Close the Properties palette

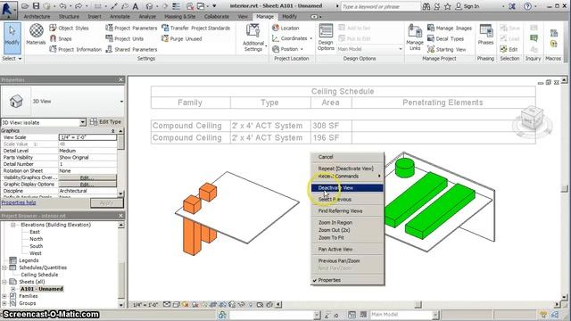[121, 79]
